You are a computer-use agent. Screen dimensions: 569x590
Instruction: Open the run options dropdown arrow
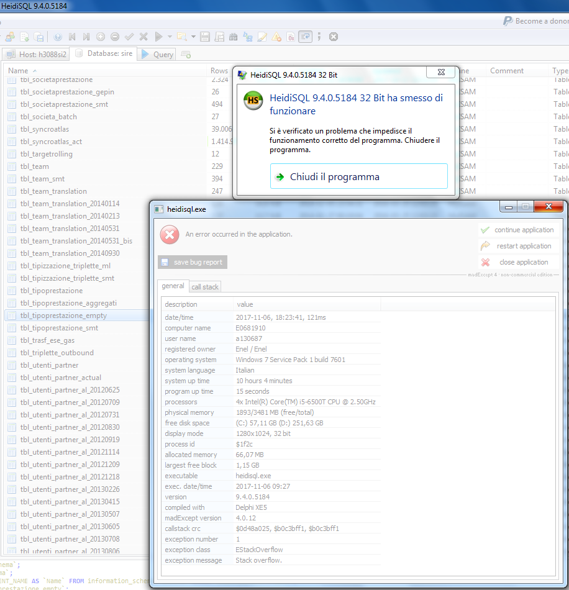(x=170, y=37)
